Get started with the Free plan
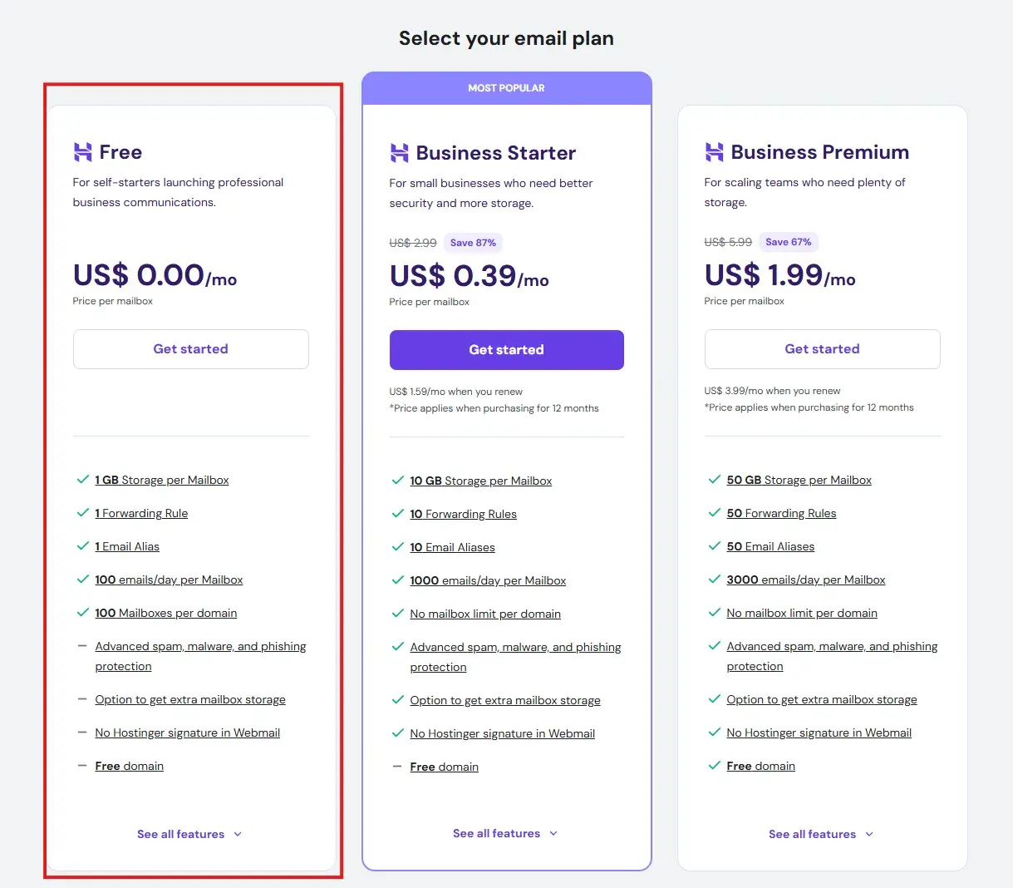This screenshot has width=1013, height=888. click(190, 349)
